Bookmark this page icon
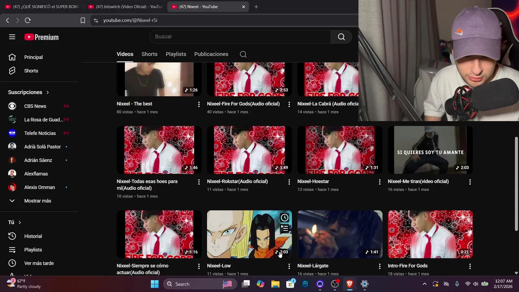The image size is (519, 292). [x=83, y=20]
